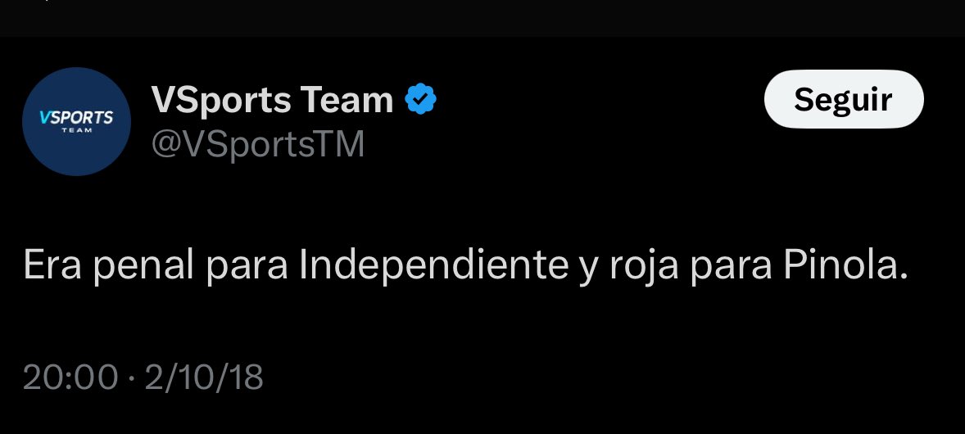Click the word VSports in the display name
Screen dimensions: 965x434
(221, 101)
